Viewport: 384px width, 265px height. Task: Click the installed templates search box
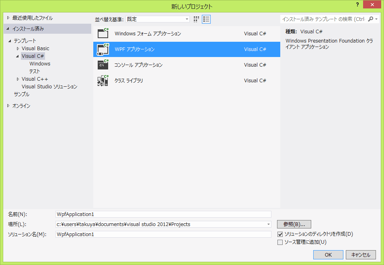click(324, 19)
